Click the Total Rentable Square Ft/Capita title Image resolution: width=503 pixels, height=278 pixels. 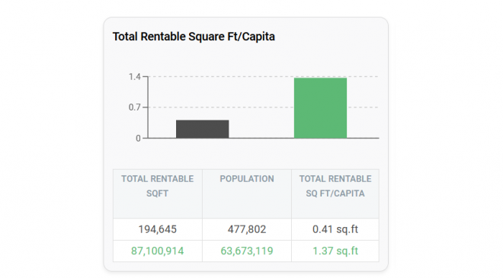click(194, 37)
